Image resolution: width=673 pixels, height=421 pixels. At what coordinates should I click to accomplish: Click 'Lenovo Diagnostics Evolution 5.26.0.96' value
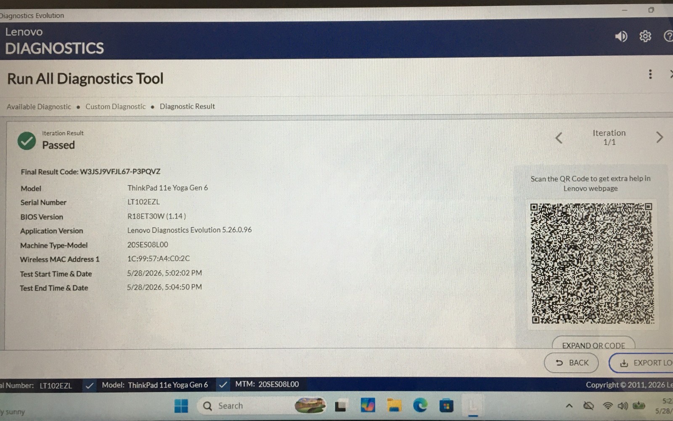pyautogui.click(x=189, y=230)
